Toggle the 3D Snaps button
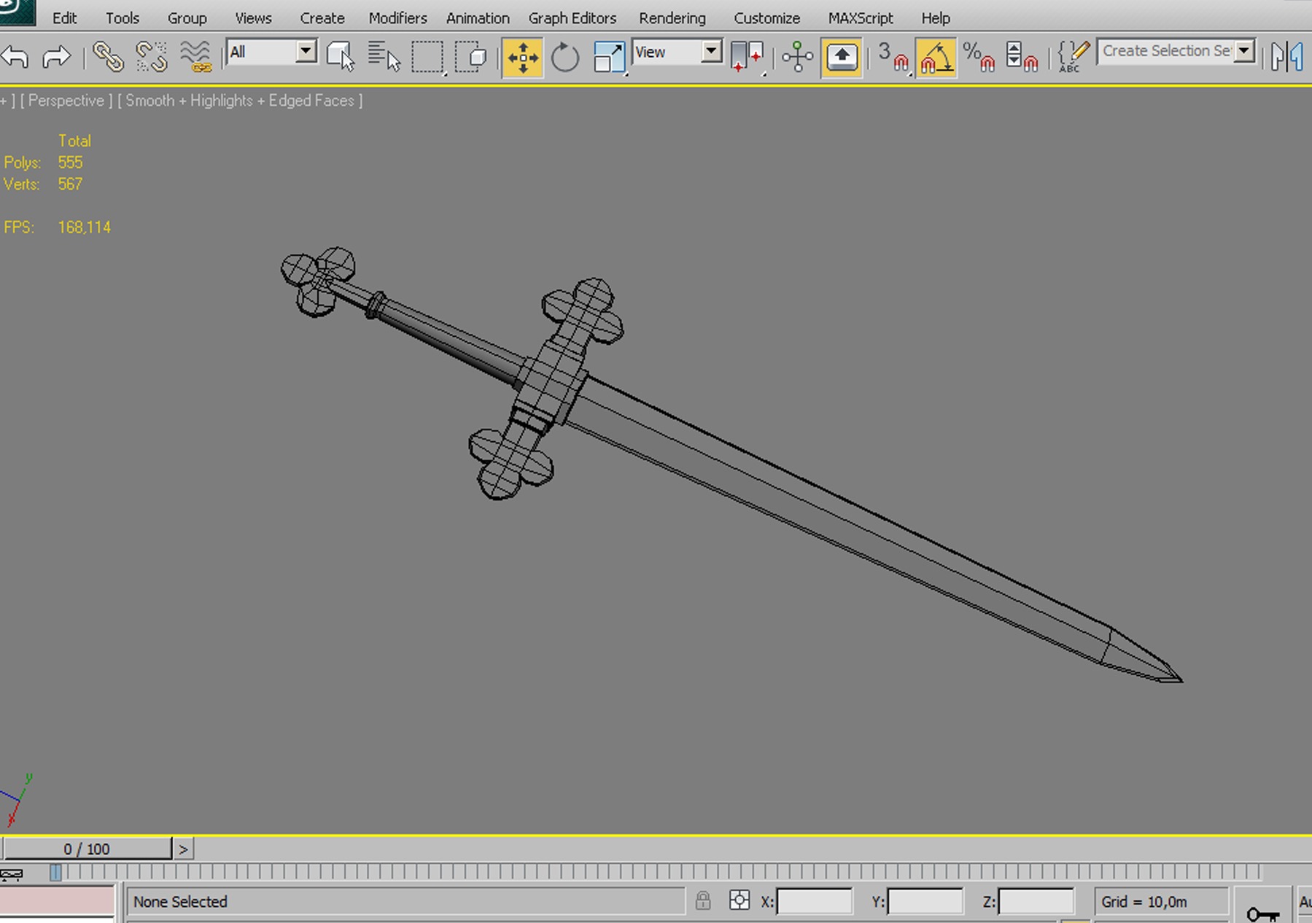The height and width of the screenshot is (923, 1312). (892, 57)
